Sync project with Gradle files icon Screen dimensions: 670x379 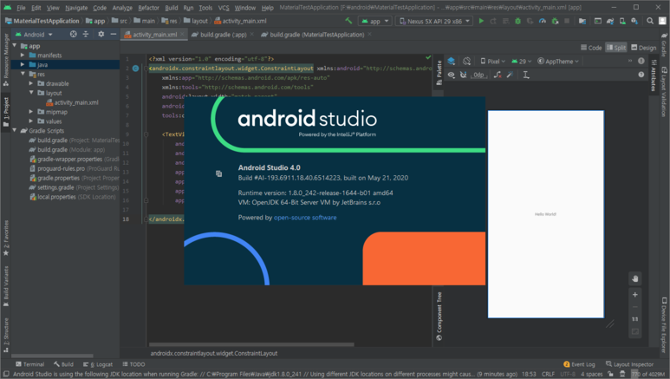610,21
